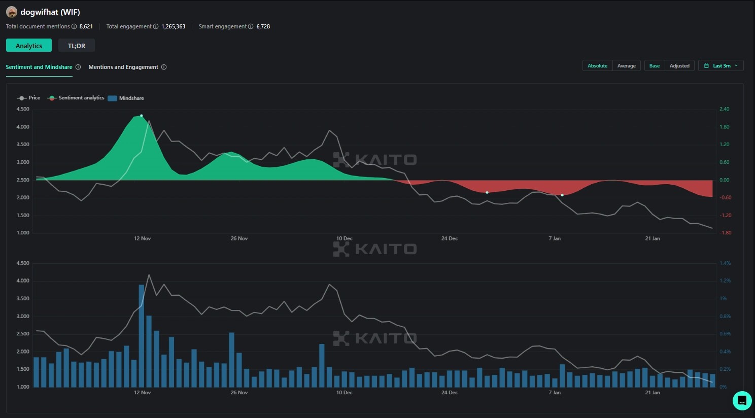Screen dimensions: 755x418
Task: Click the -1.80 sentiment axis label
Action: [726, 233]
